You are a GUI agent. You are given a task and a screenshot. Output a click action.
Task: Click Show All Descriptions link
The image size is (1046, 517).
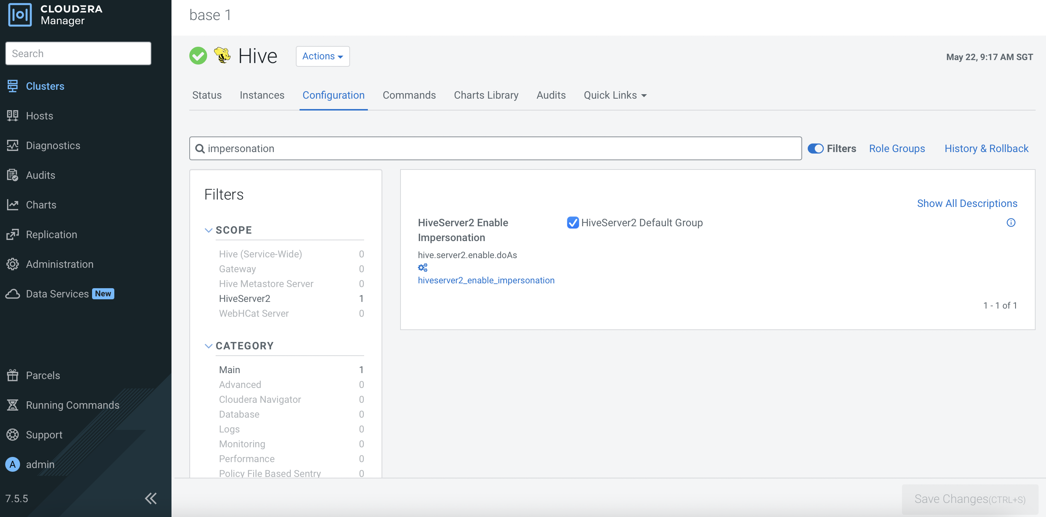click(967, 203)
